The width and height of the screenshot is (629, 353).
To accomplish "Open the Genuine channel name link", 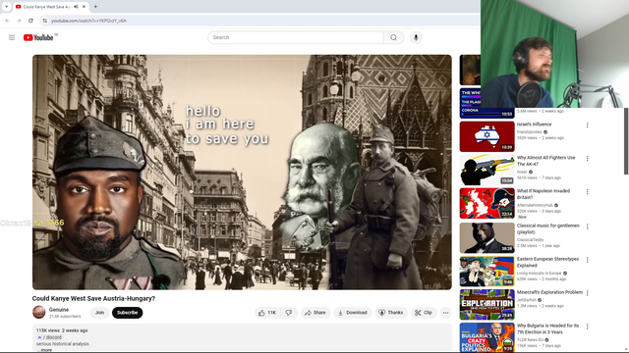I will coord(59,310).
